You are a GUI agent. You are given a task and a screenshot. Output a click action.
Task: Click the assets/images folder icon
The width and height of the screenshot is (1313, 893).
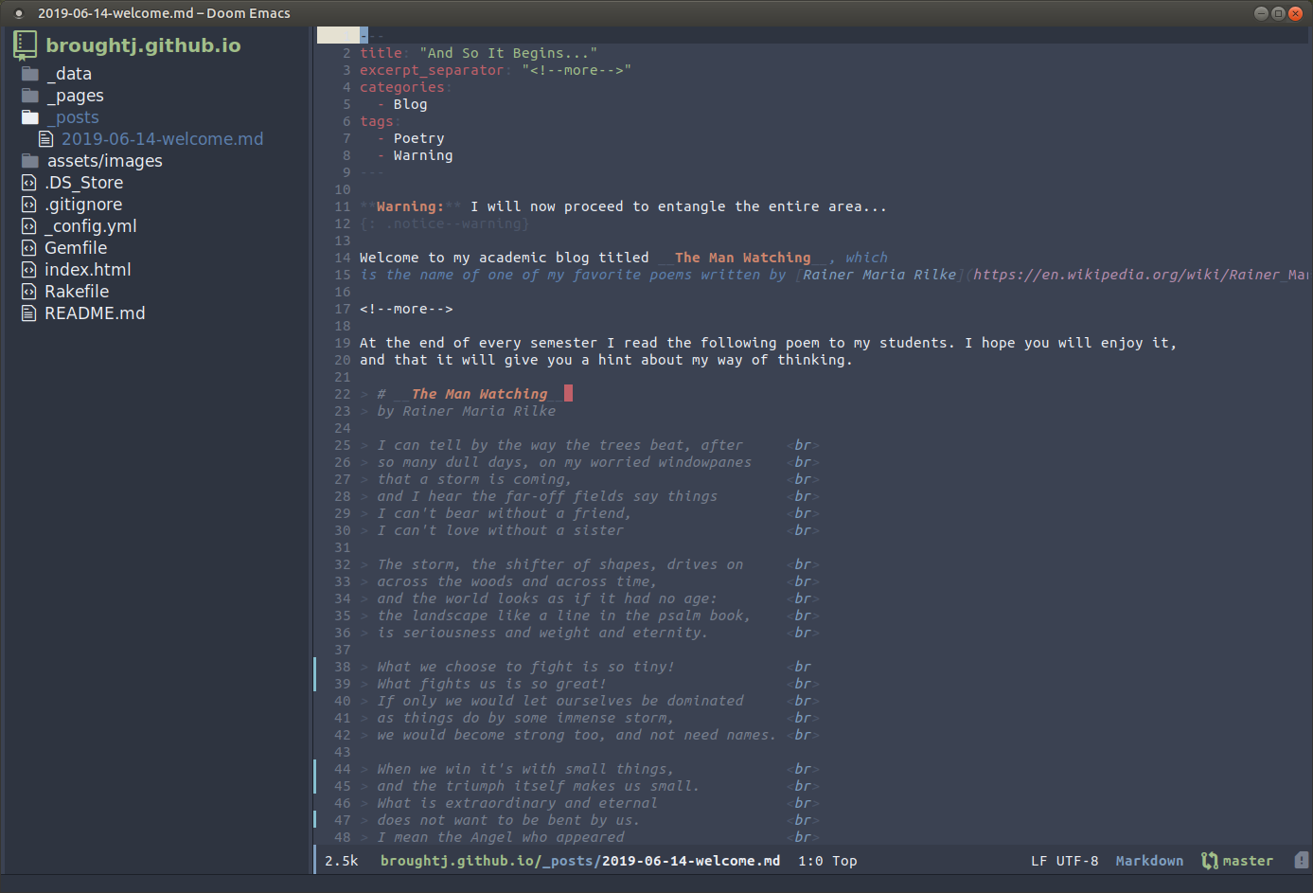(x=30, y=161)
